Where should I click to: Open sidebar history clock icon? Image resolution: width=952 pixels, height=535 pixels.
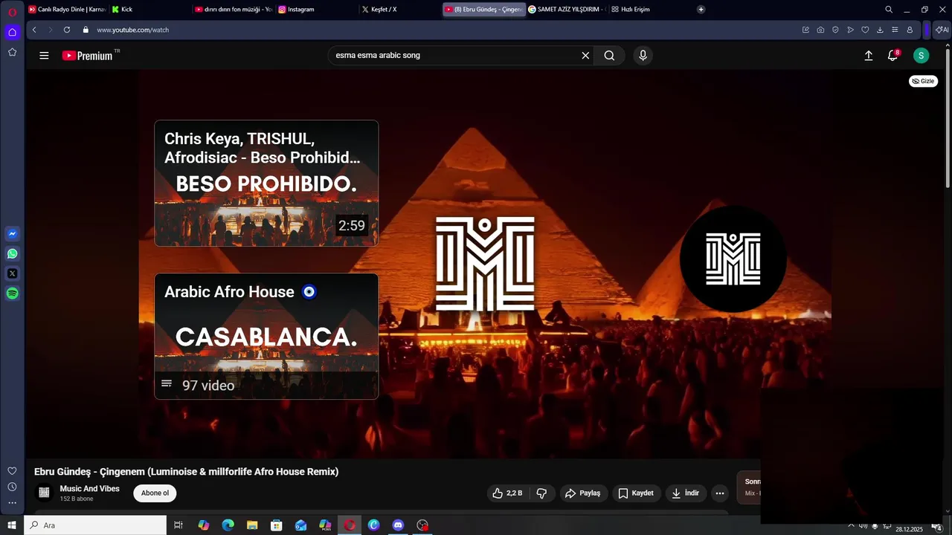pyautogui.click(x=12, y=487)
